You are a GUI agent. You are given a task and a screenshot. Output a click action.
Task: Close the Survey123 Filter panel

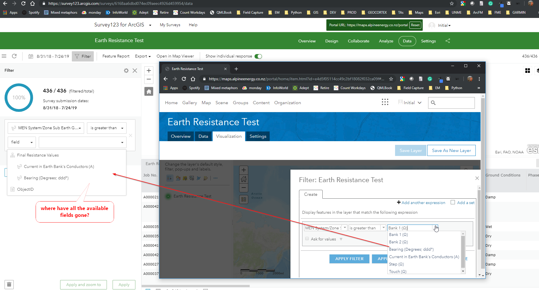click(135, 71)
